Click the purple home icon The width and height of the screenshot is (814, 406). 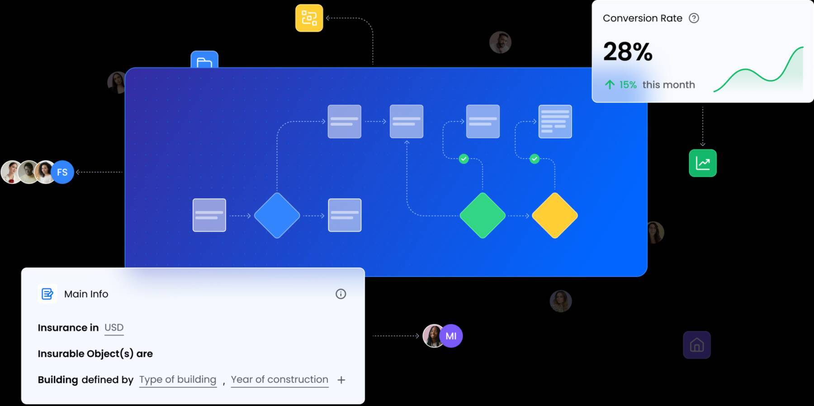696,345
